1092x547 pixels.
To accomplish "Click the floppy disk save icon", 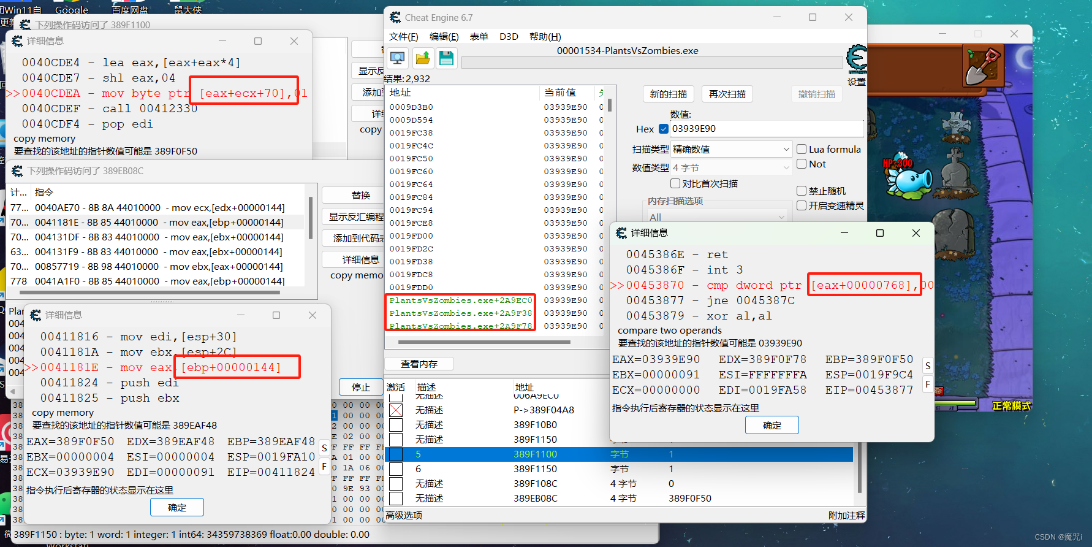I will pyautogui.click(x=446, y=58).
